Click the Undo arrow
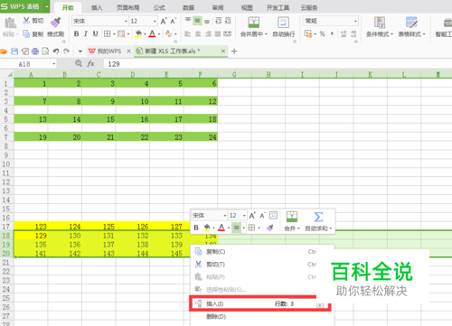Screen dimensions: 452x326 (x=56, y=51)
